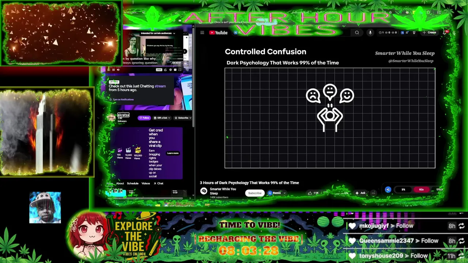Viewport: 468px width, 263px height.
Task: Click the repost icon beside Queensammie2347
Action: (x=461, y=241)
